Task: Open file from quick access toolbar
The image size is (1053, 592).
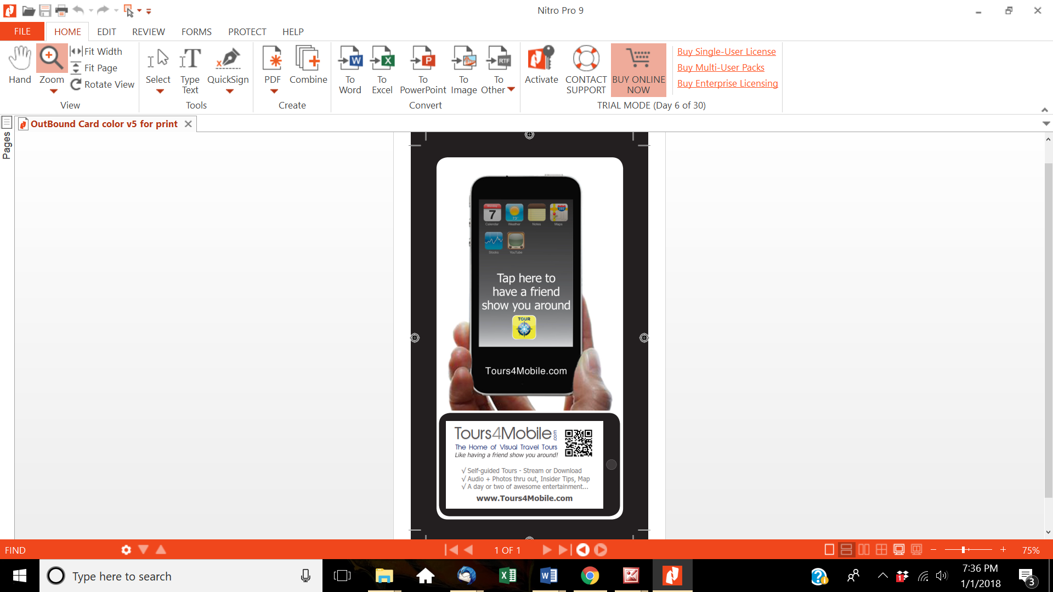Action: click(x=29, y=10)
